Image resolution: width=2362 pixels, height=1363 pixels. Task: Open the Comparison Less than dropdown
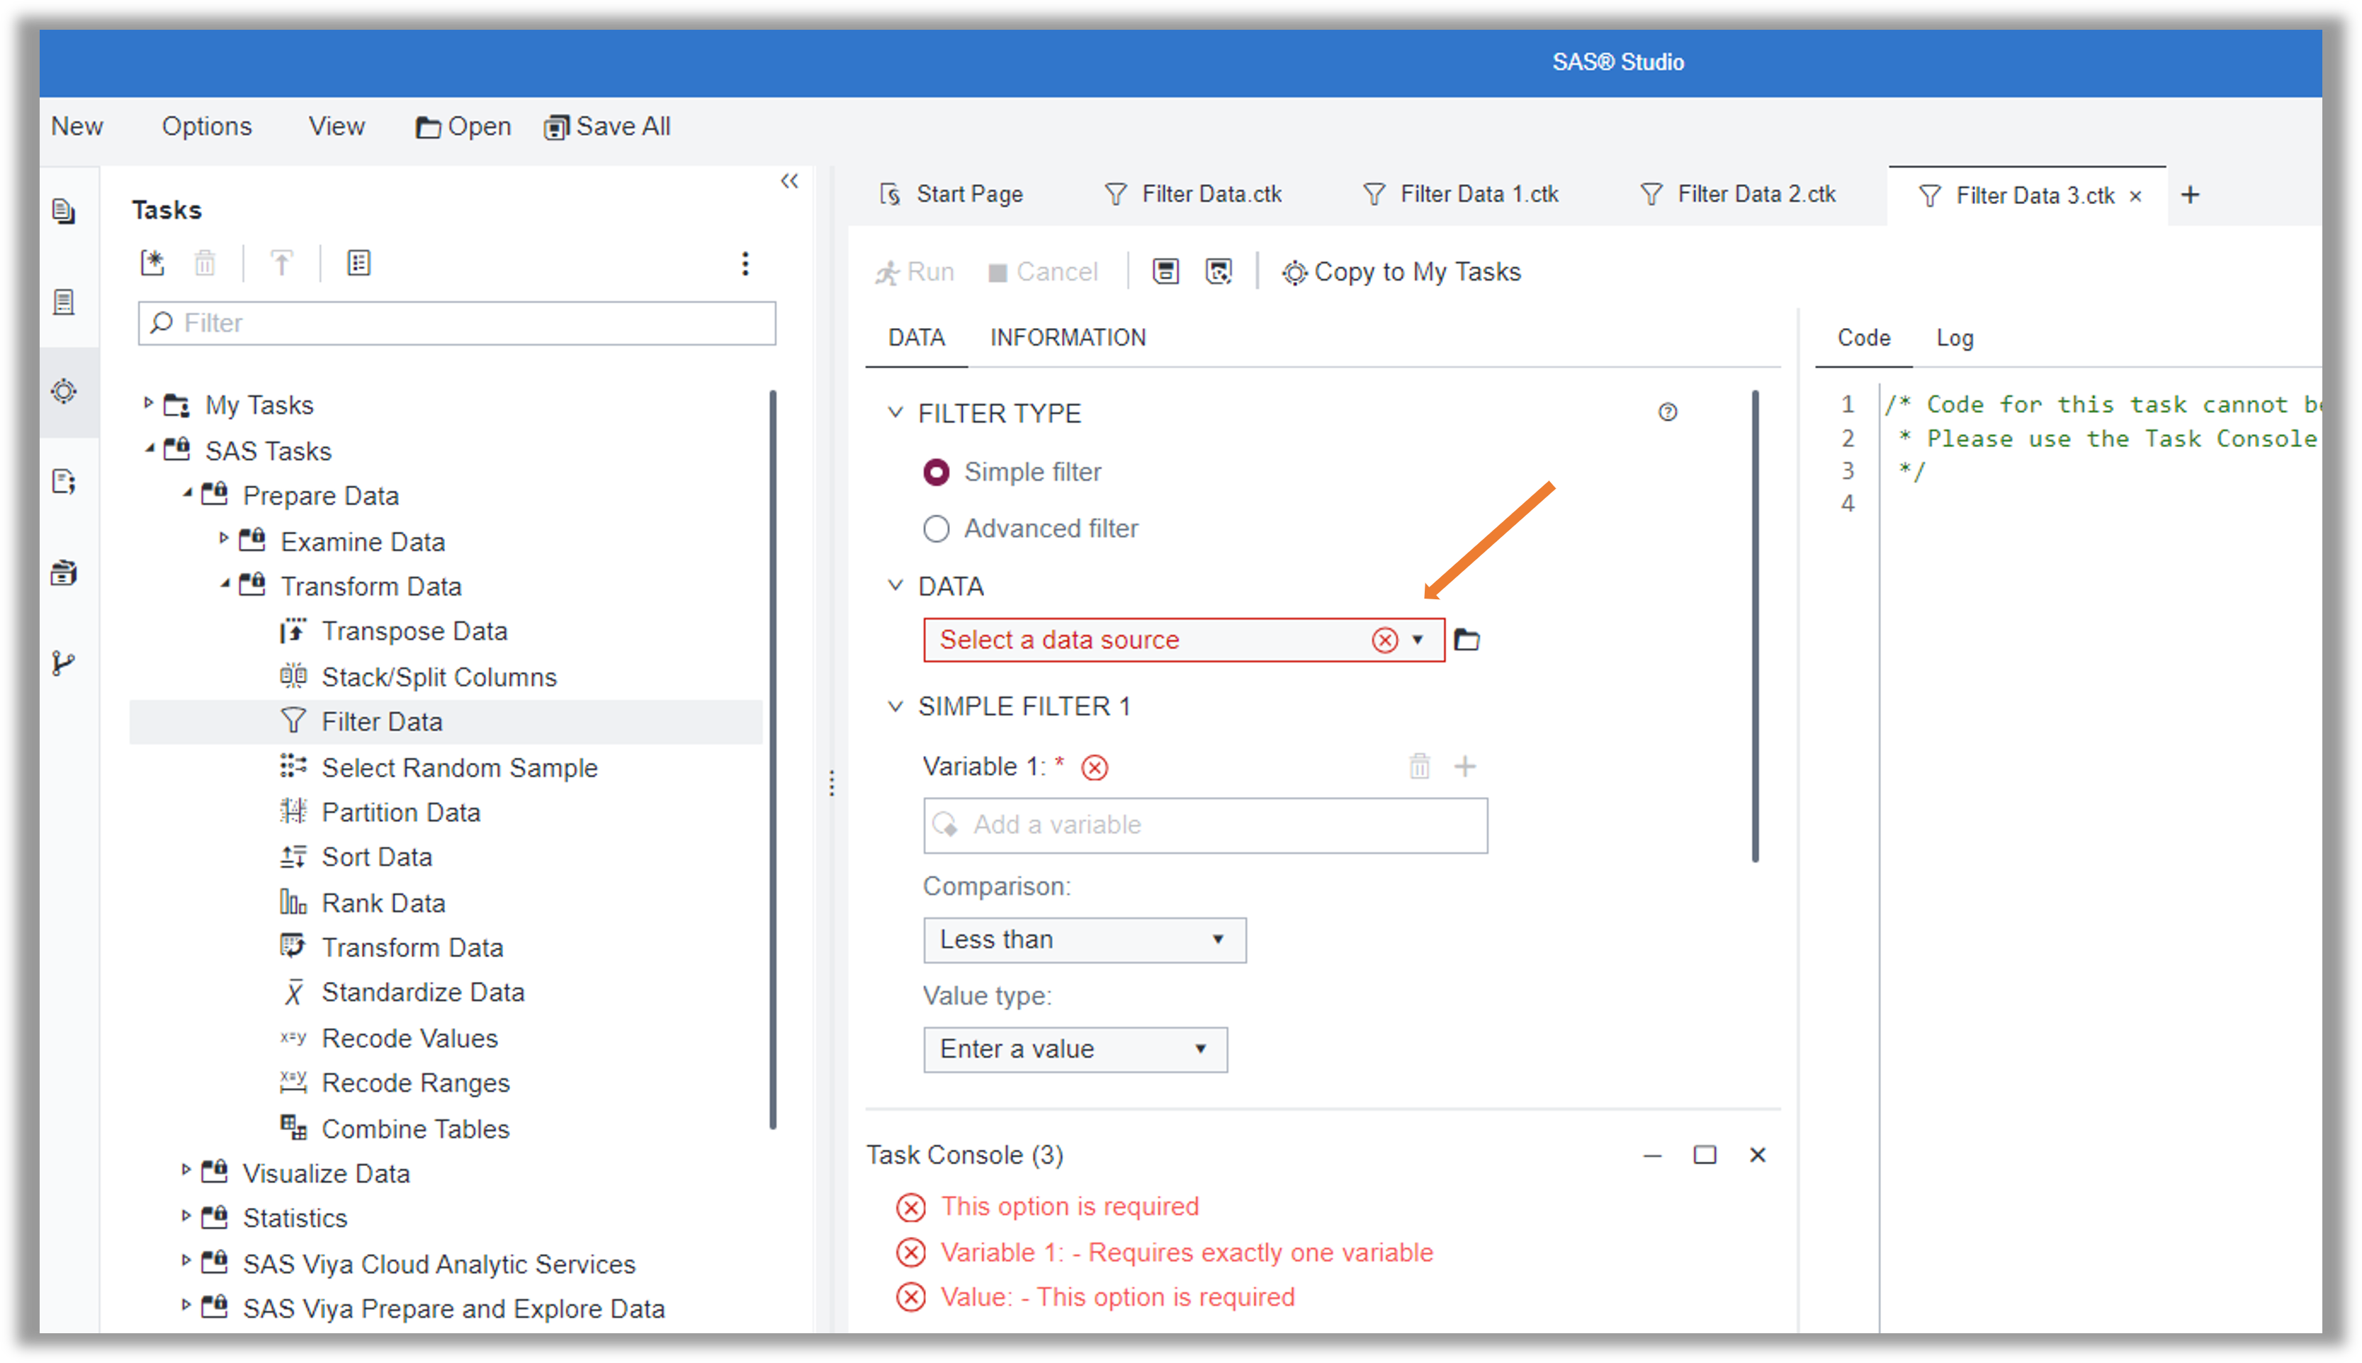[x=1084, y=939]
